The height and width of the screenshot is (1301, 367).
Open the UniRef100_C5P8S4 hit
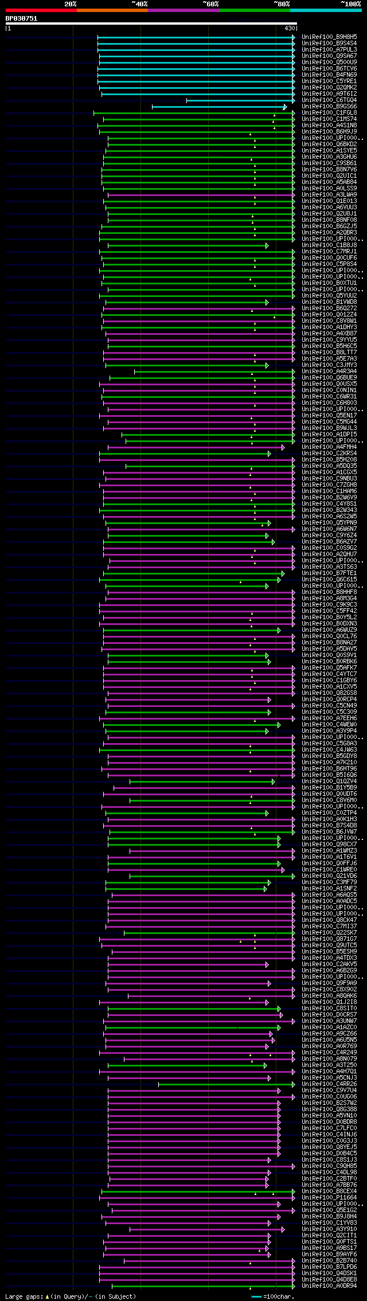click(x=329, y=264)
